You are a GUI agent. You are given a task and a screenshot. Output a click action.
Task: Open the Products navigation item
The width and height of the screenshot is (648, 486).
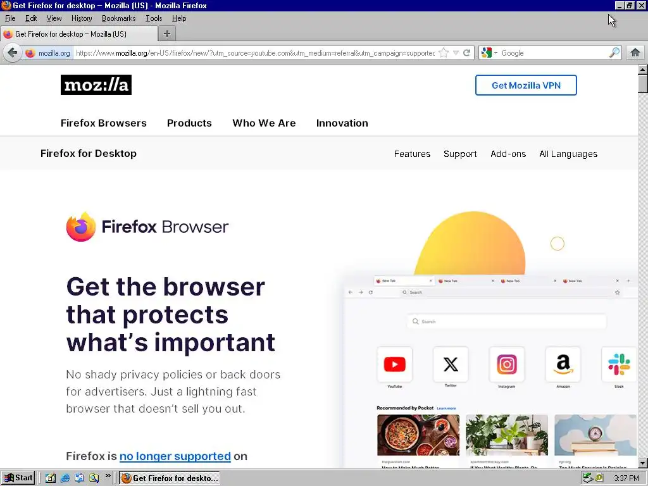tap(189, 123)
